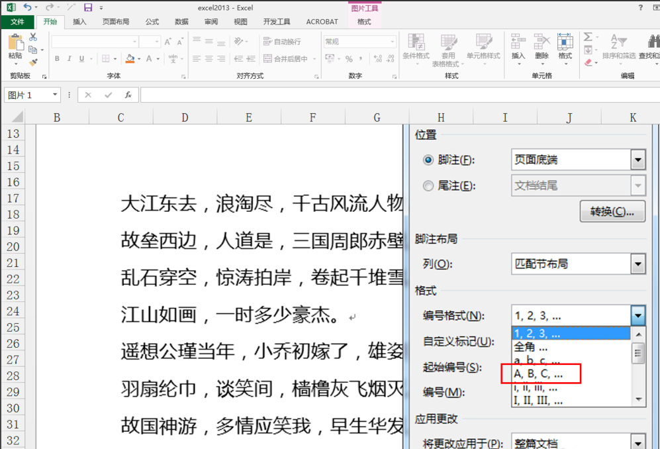This screenshot has width=660, height=449.
Task: Open the Name Box dropdown arrow
Action: [55, 95]
